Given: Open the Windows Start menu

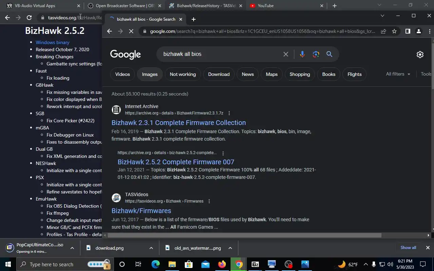Looking at the screenshot, I should (8, 264).
